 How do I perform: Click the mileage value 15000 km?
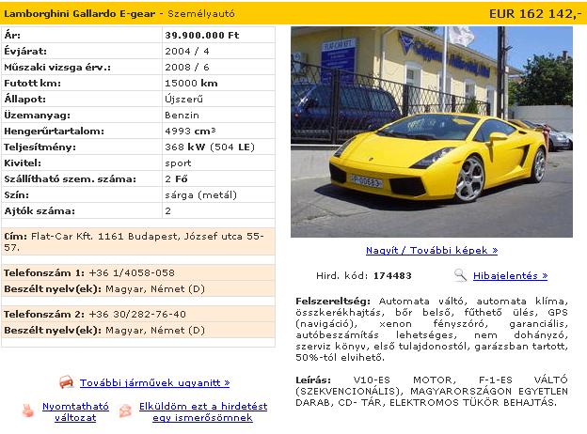191,83
